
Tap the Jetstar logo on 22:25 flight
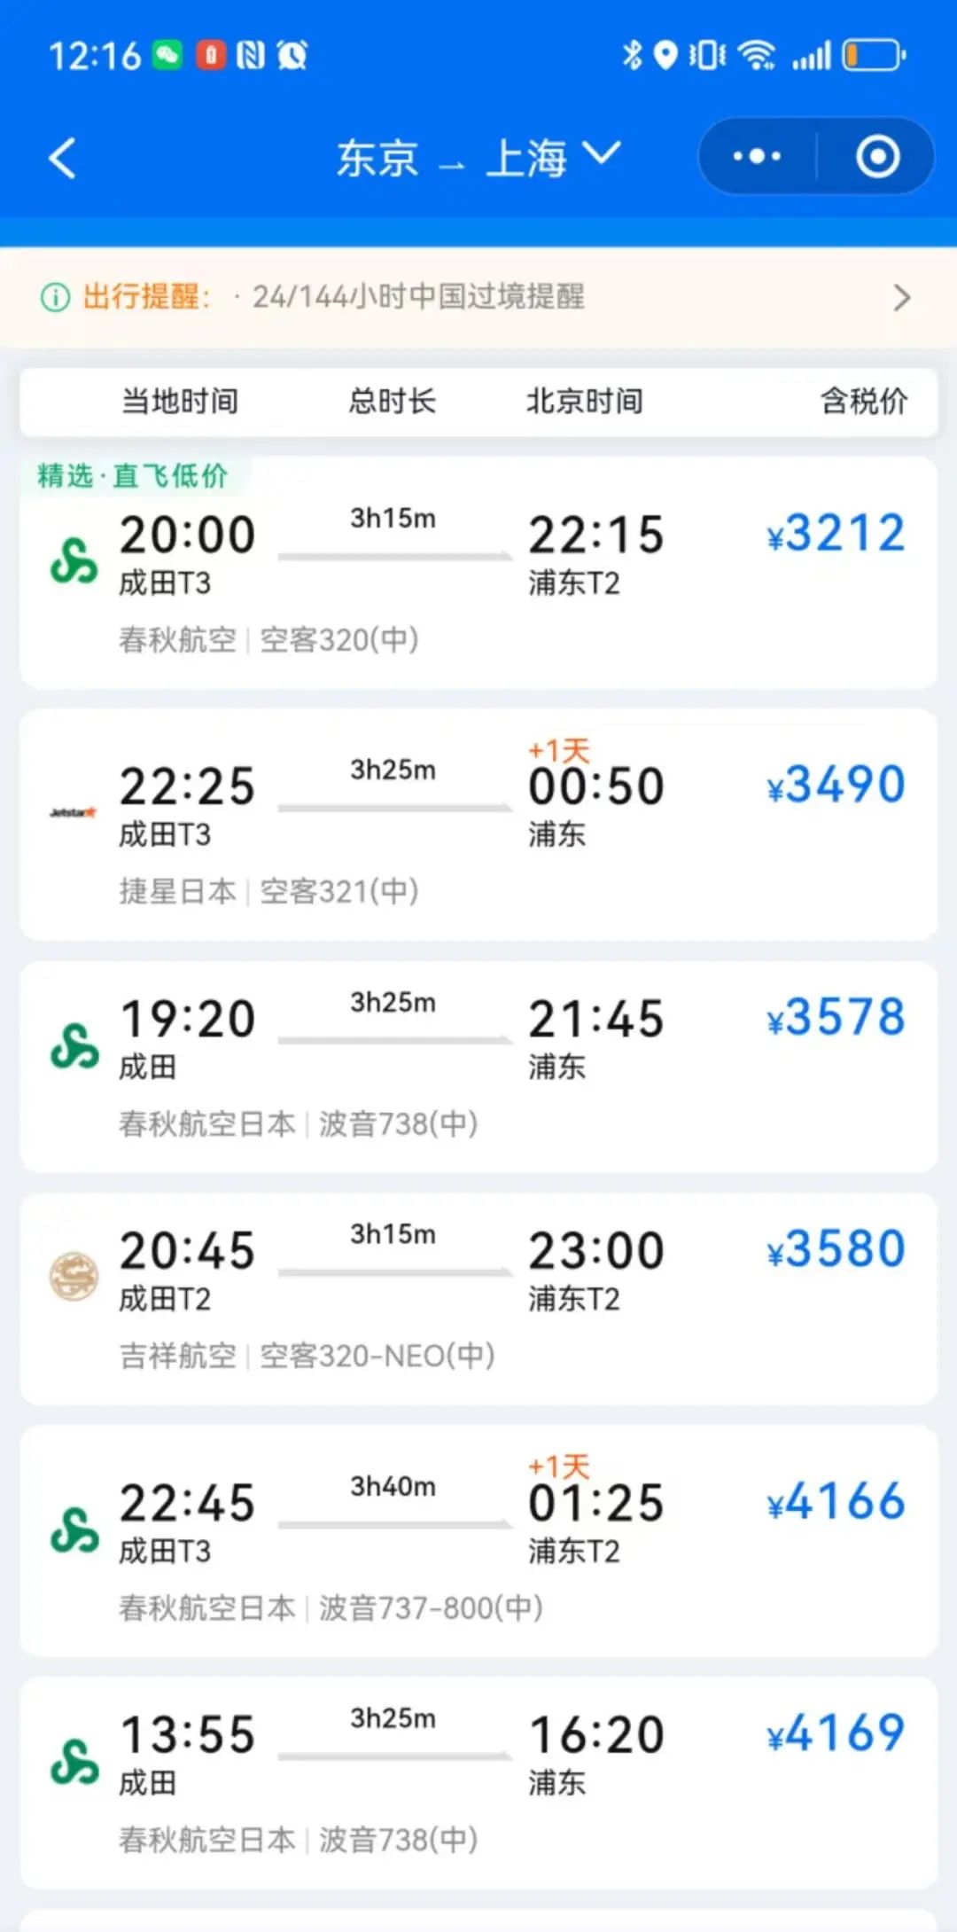[74, 812]
